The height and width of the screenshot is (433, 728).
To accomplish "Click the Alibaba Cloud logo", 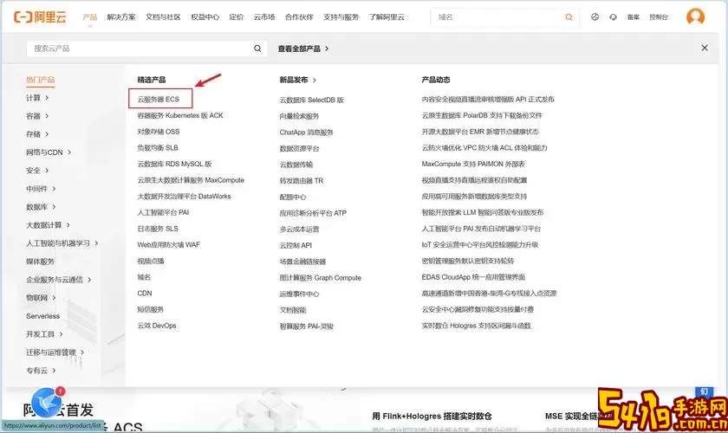I will tap(40, 17).
